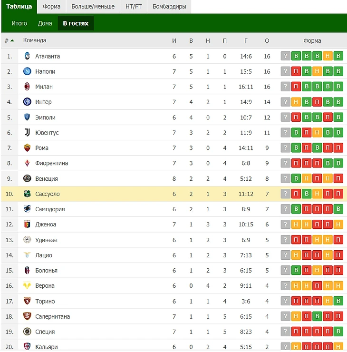Open the Бомбардиры tab
Image resolution: width=347 pixels, height=352 pixels.
pyautogui.click(x=169, y=7)
